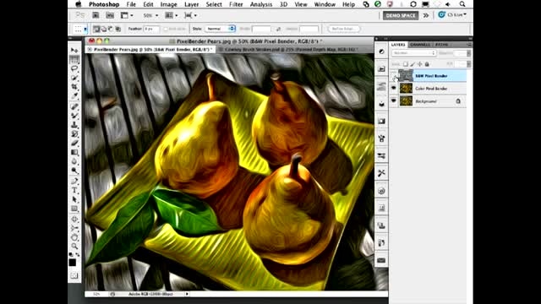Image resolution: width=541 pixels, height=304 pixels.
Task: Choose New selection mode in options bar
Action: click(x=96, y=29)
